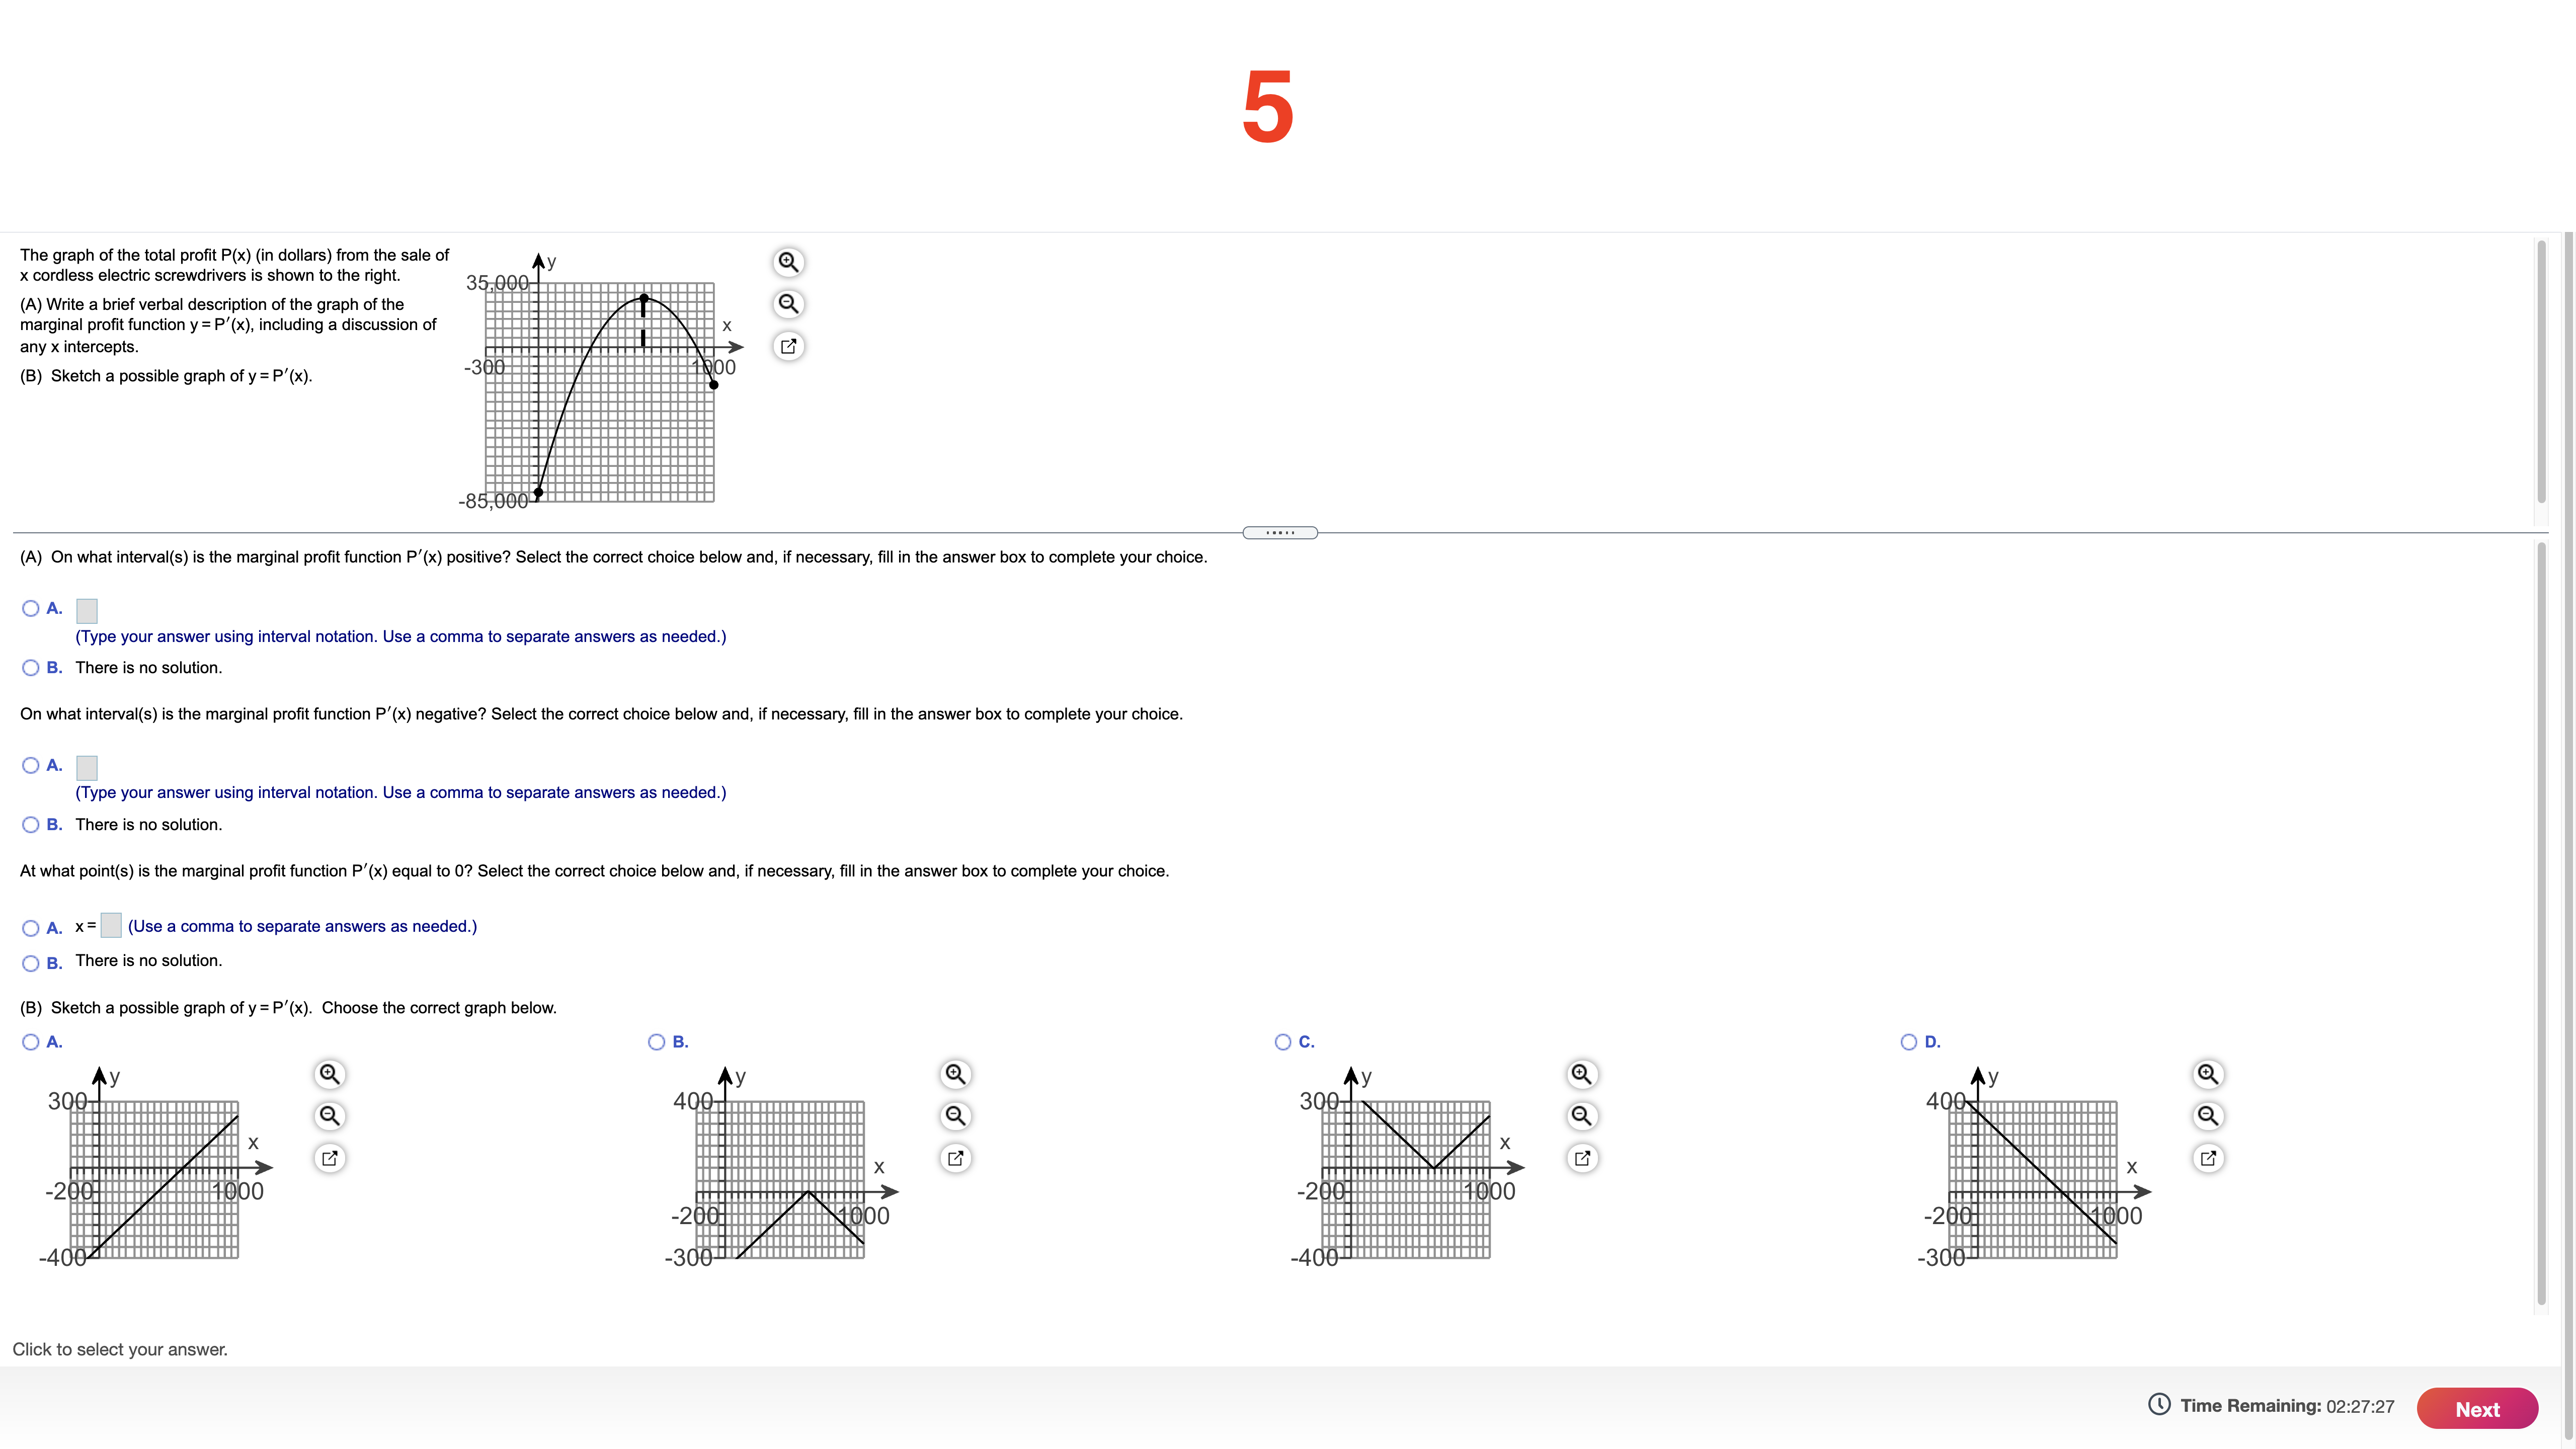Open the profit graph in a larger view
The image size is (2576, 1449).
(789, 346)
